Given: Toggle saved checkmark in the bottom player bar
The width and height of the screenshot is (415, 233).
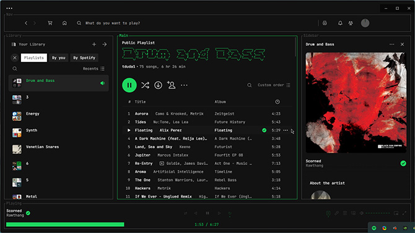Looking at the screenshot, I should click(28, 213).
